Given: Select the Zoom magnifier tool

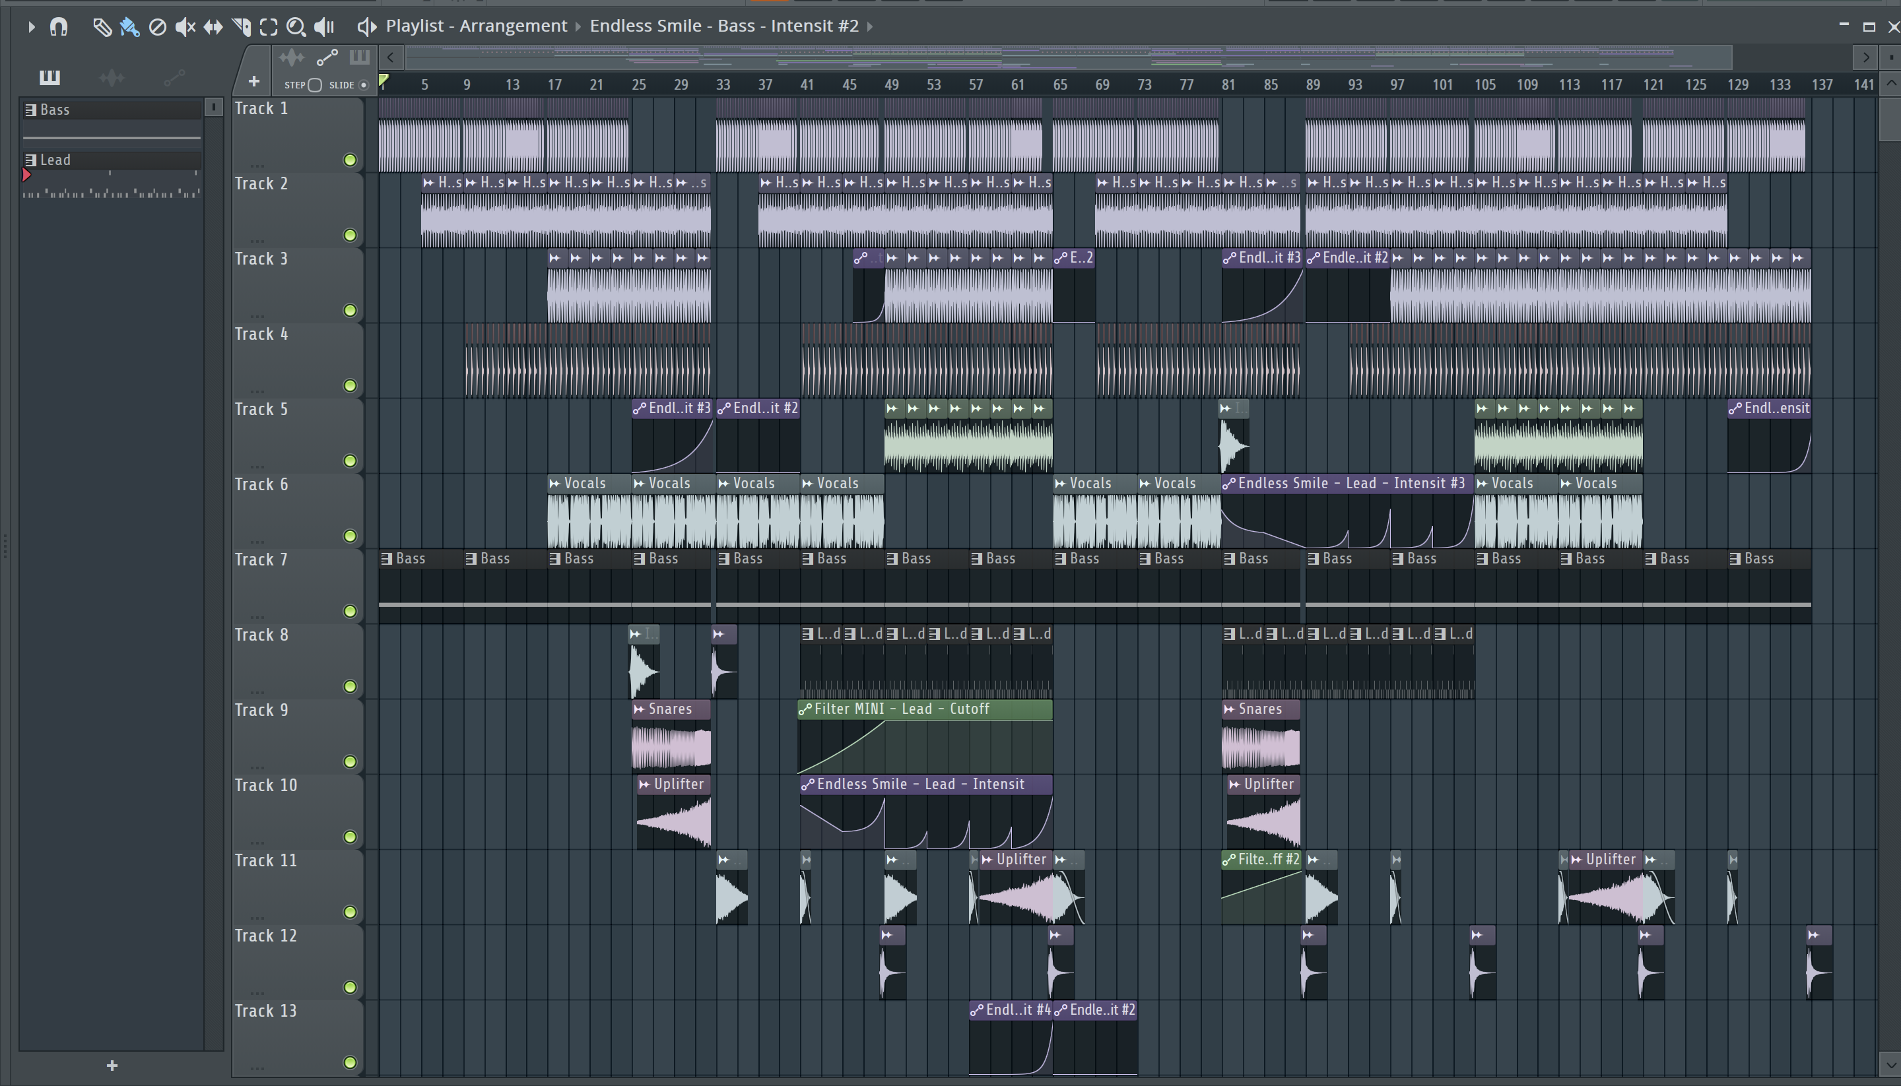Looking at the screenshot, I should pos(296,28).
